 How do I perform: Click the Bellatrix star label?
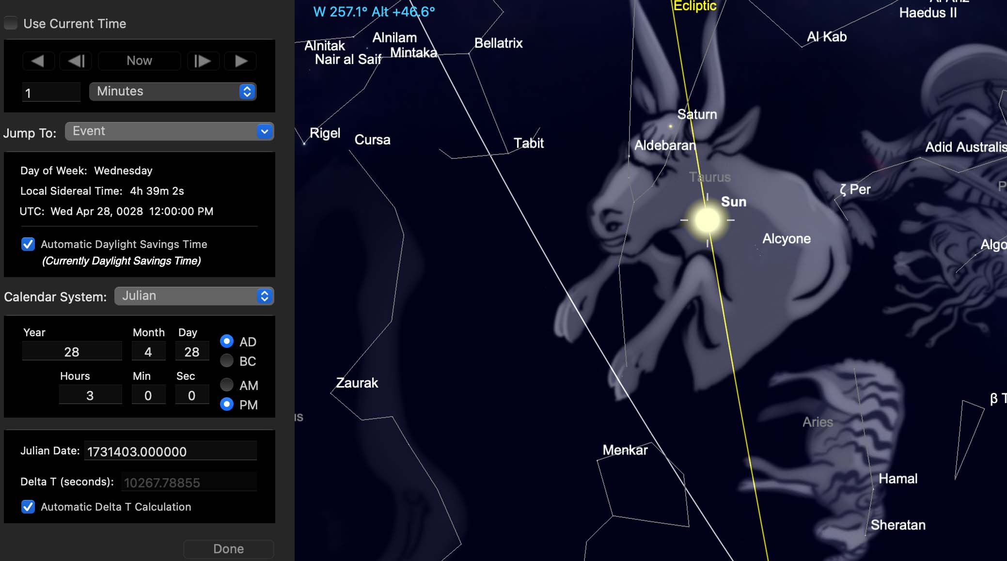click(x=499, y=43)
